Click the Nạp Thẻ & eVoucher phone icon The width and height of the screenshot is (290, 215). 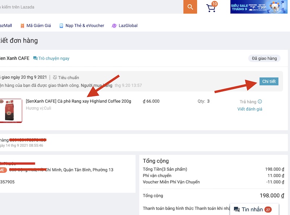(x=61, y=26)
